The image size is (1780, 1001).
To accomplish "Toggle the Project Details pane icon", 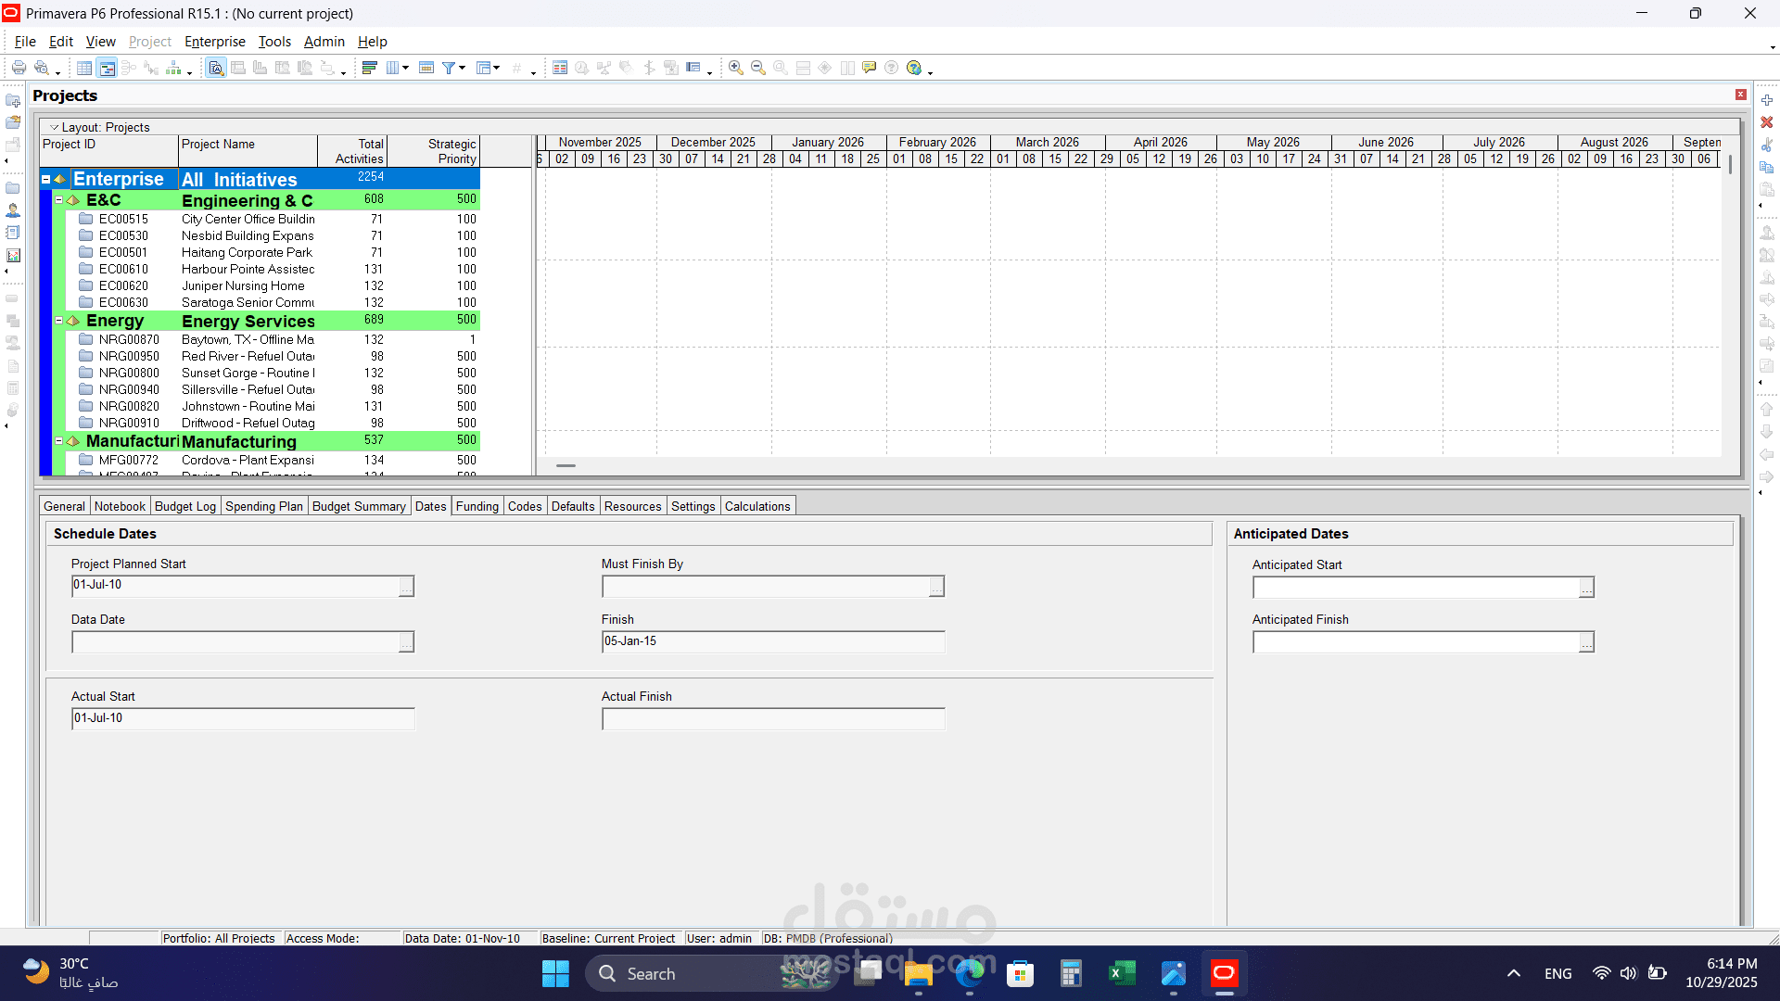I will pyautogui.click(x=216, y=68).
